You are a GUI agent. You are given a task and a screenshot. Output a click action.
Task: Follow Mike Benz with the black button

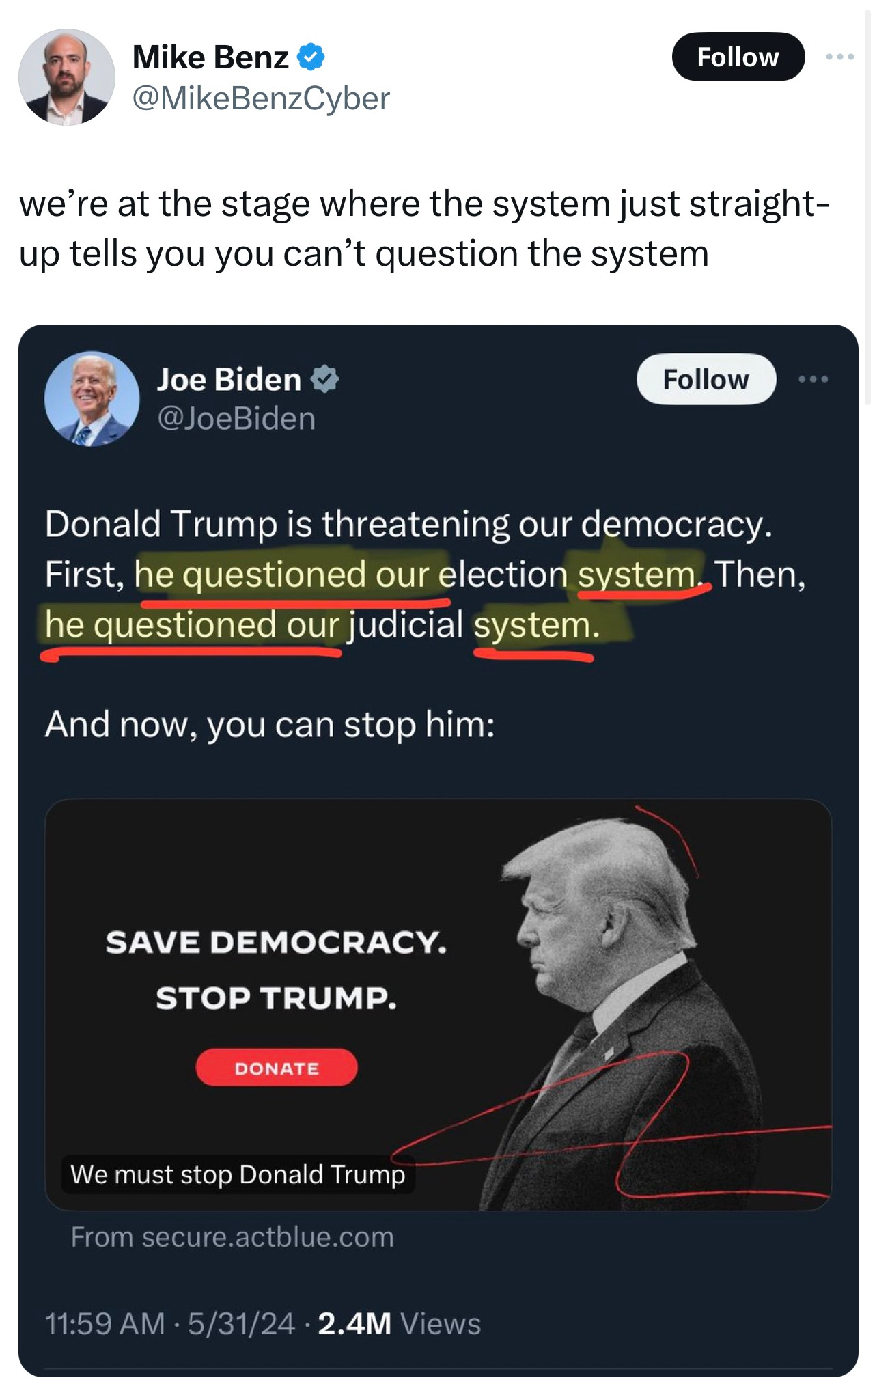pyautogui.click(x=738, y=57)
